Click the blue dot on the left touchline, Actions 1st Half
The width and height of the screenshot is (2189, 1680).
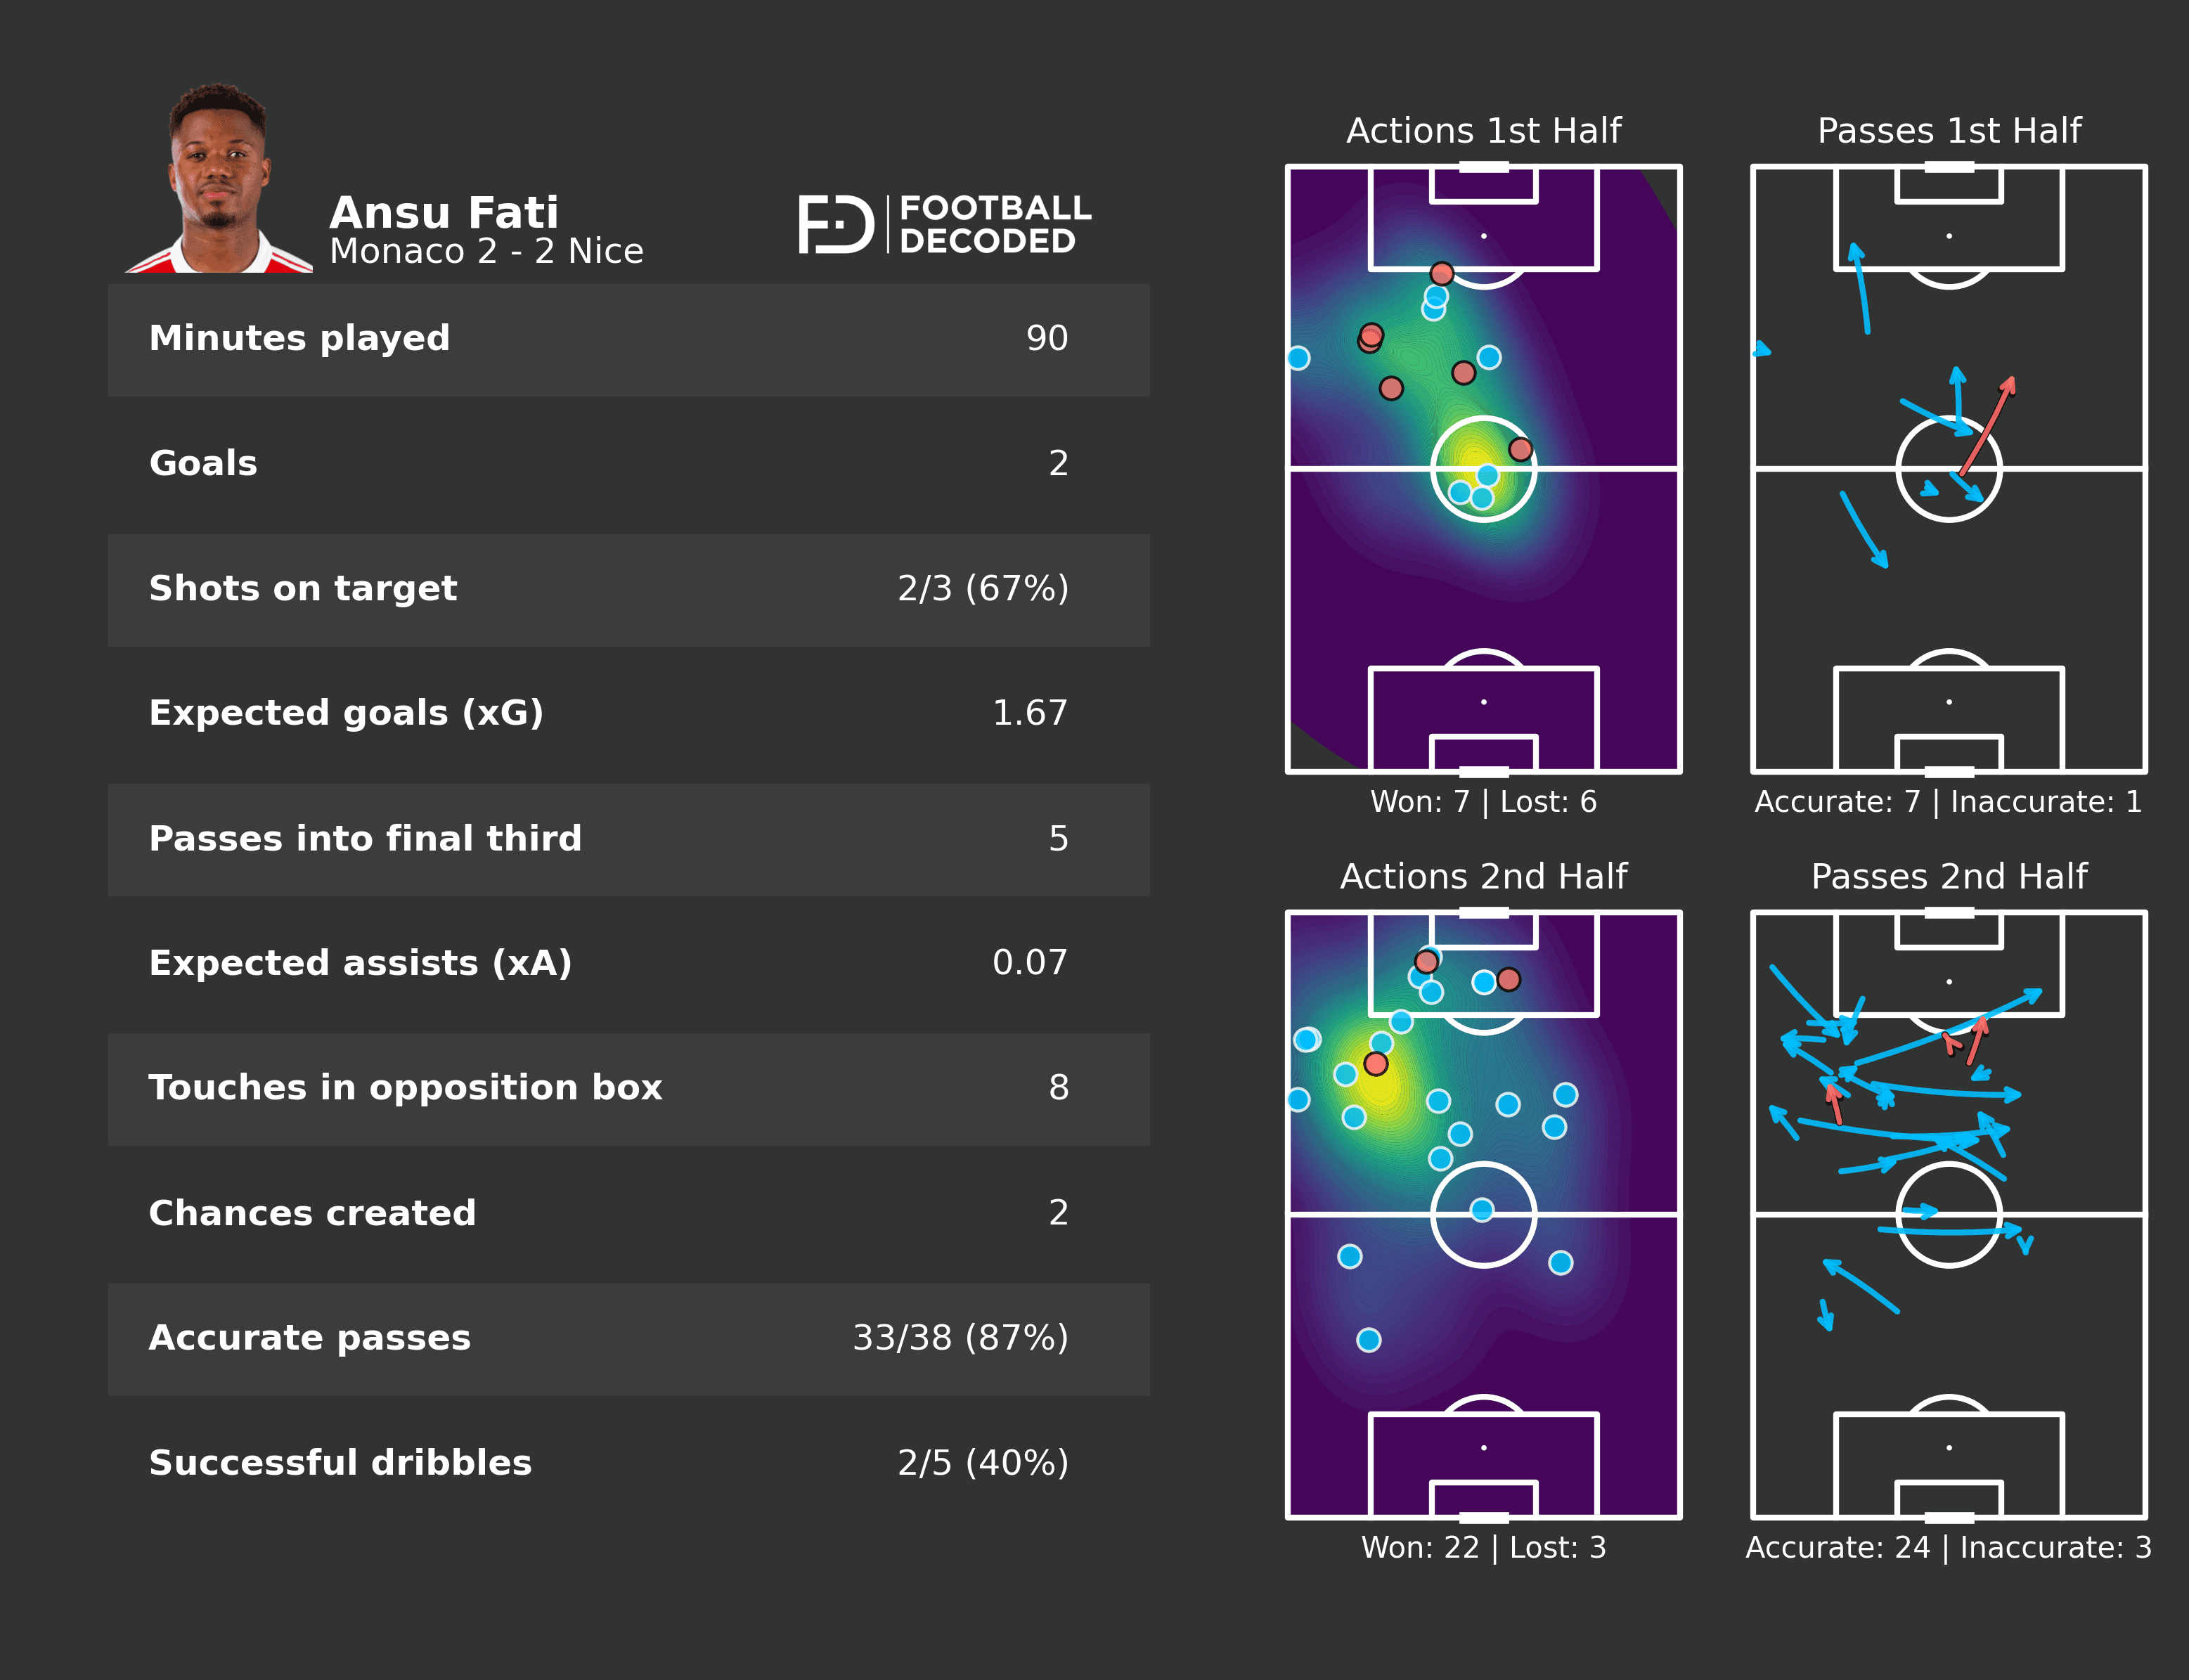pyautogui.click(x=1298, y=358)
